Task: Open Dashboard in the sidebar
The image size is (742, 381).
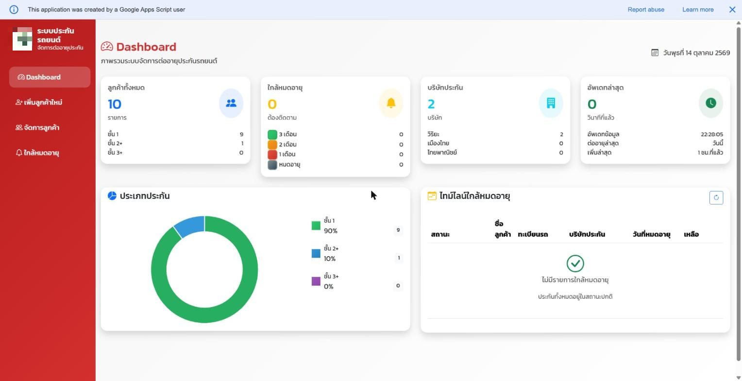Action: point(50,77)
